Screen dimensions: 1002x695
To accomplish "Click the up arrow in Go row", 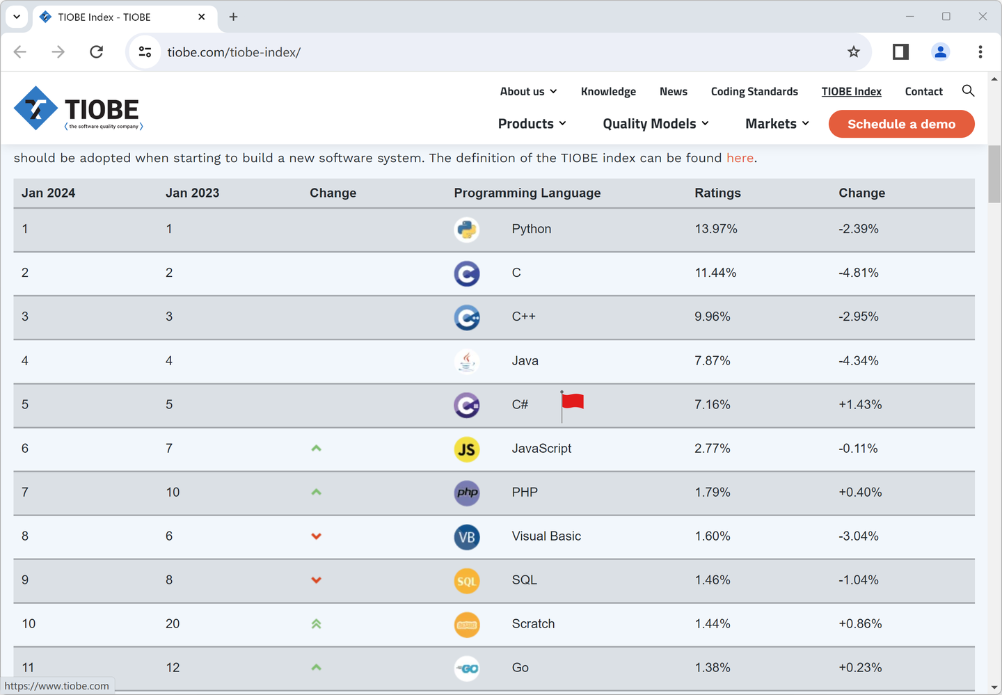I will click(x=317, y=667).
